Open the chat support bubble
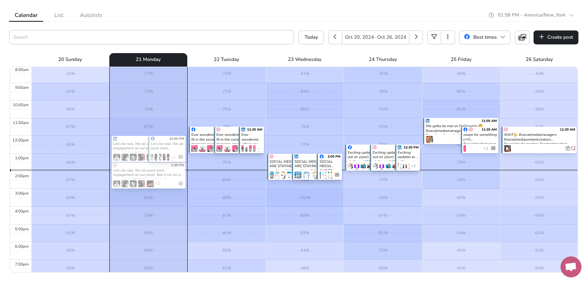This screenshot has height=283, width=588. click(571, 267)
